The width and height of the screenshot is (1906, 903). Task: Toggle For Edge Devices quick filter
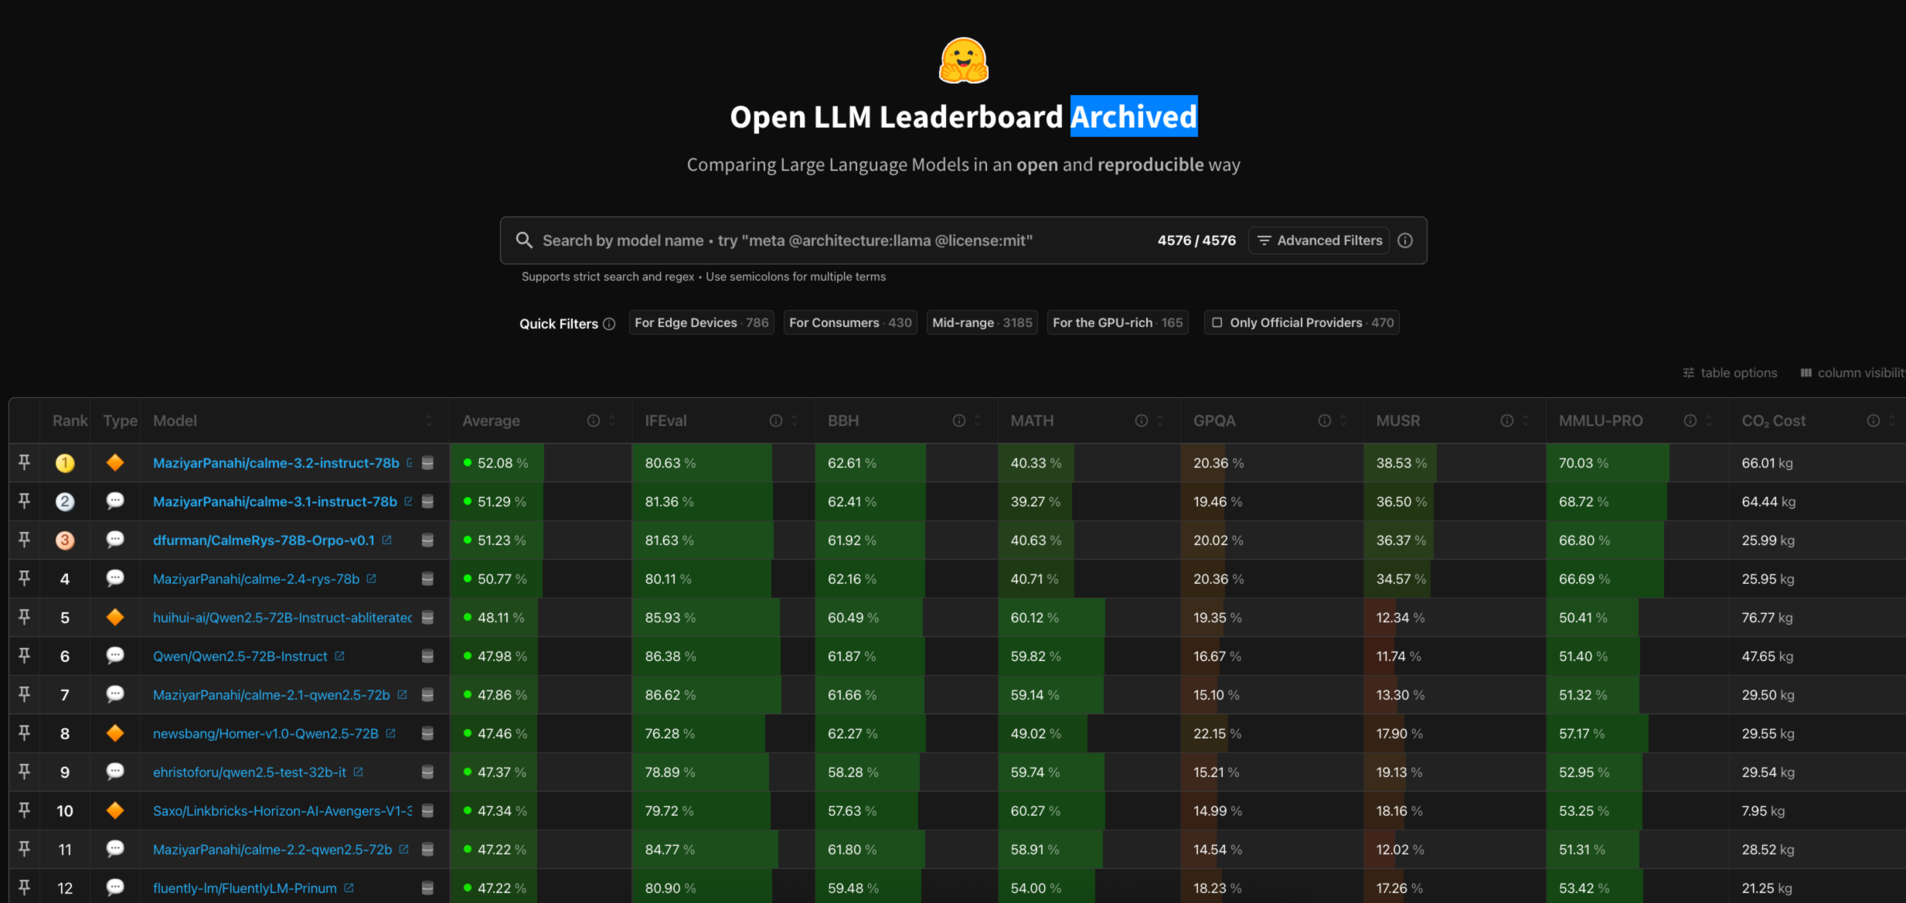pos(701,322)
